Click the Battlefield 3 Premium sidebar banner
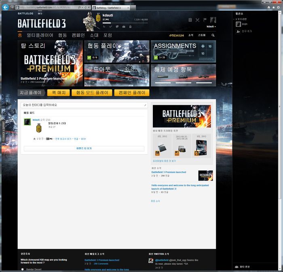 point(182,116)
